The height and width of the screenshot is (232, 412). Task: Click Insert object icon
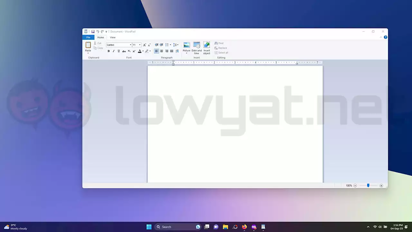(x=207, y=45)
